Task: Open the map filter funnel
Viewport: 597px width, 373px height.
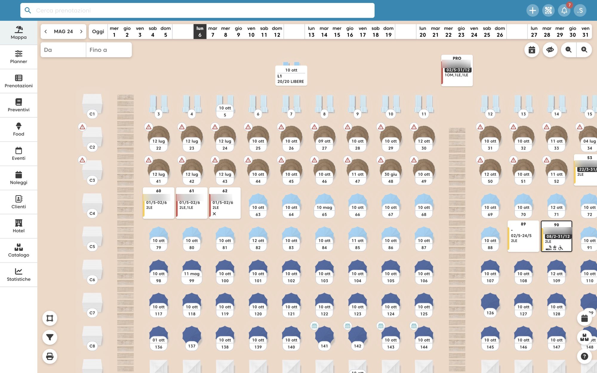Action: [x=50, y=337]
